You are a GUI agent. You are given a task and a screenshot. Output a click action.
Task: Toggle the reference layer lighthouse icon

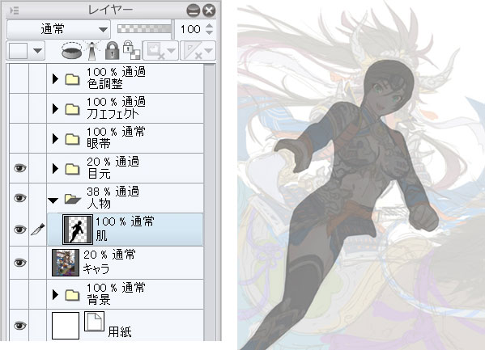tap(92, 51)
